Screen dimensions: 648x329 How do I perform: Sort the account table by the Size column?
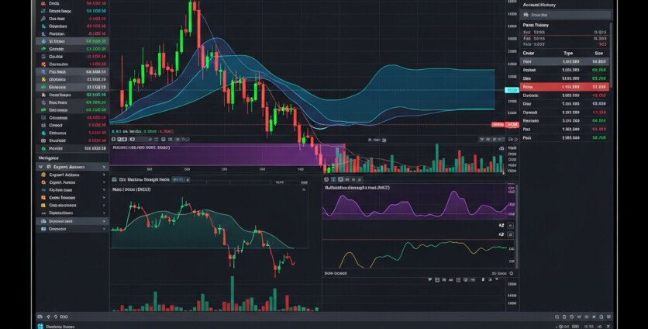pyautogui.click(x=598, y=54)
